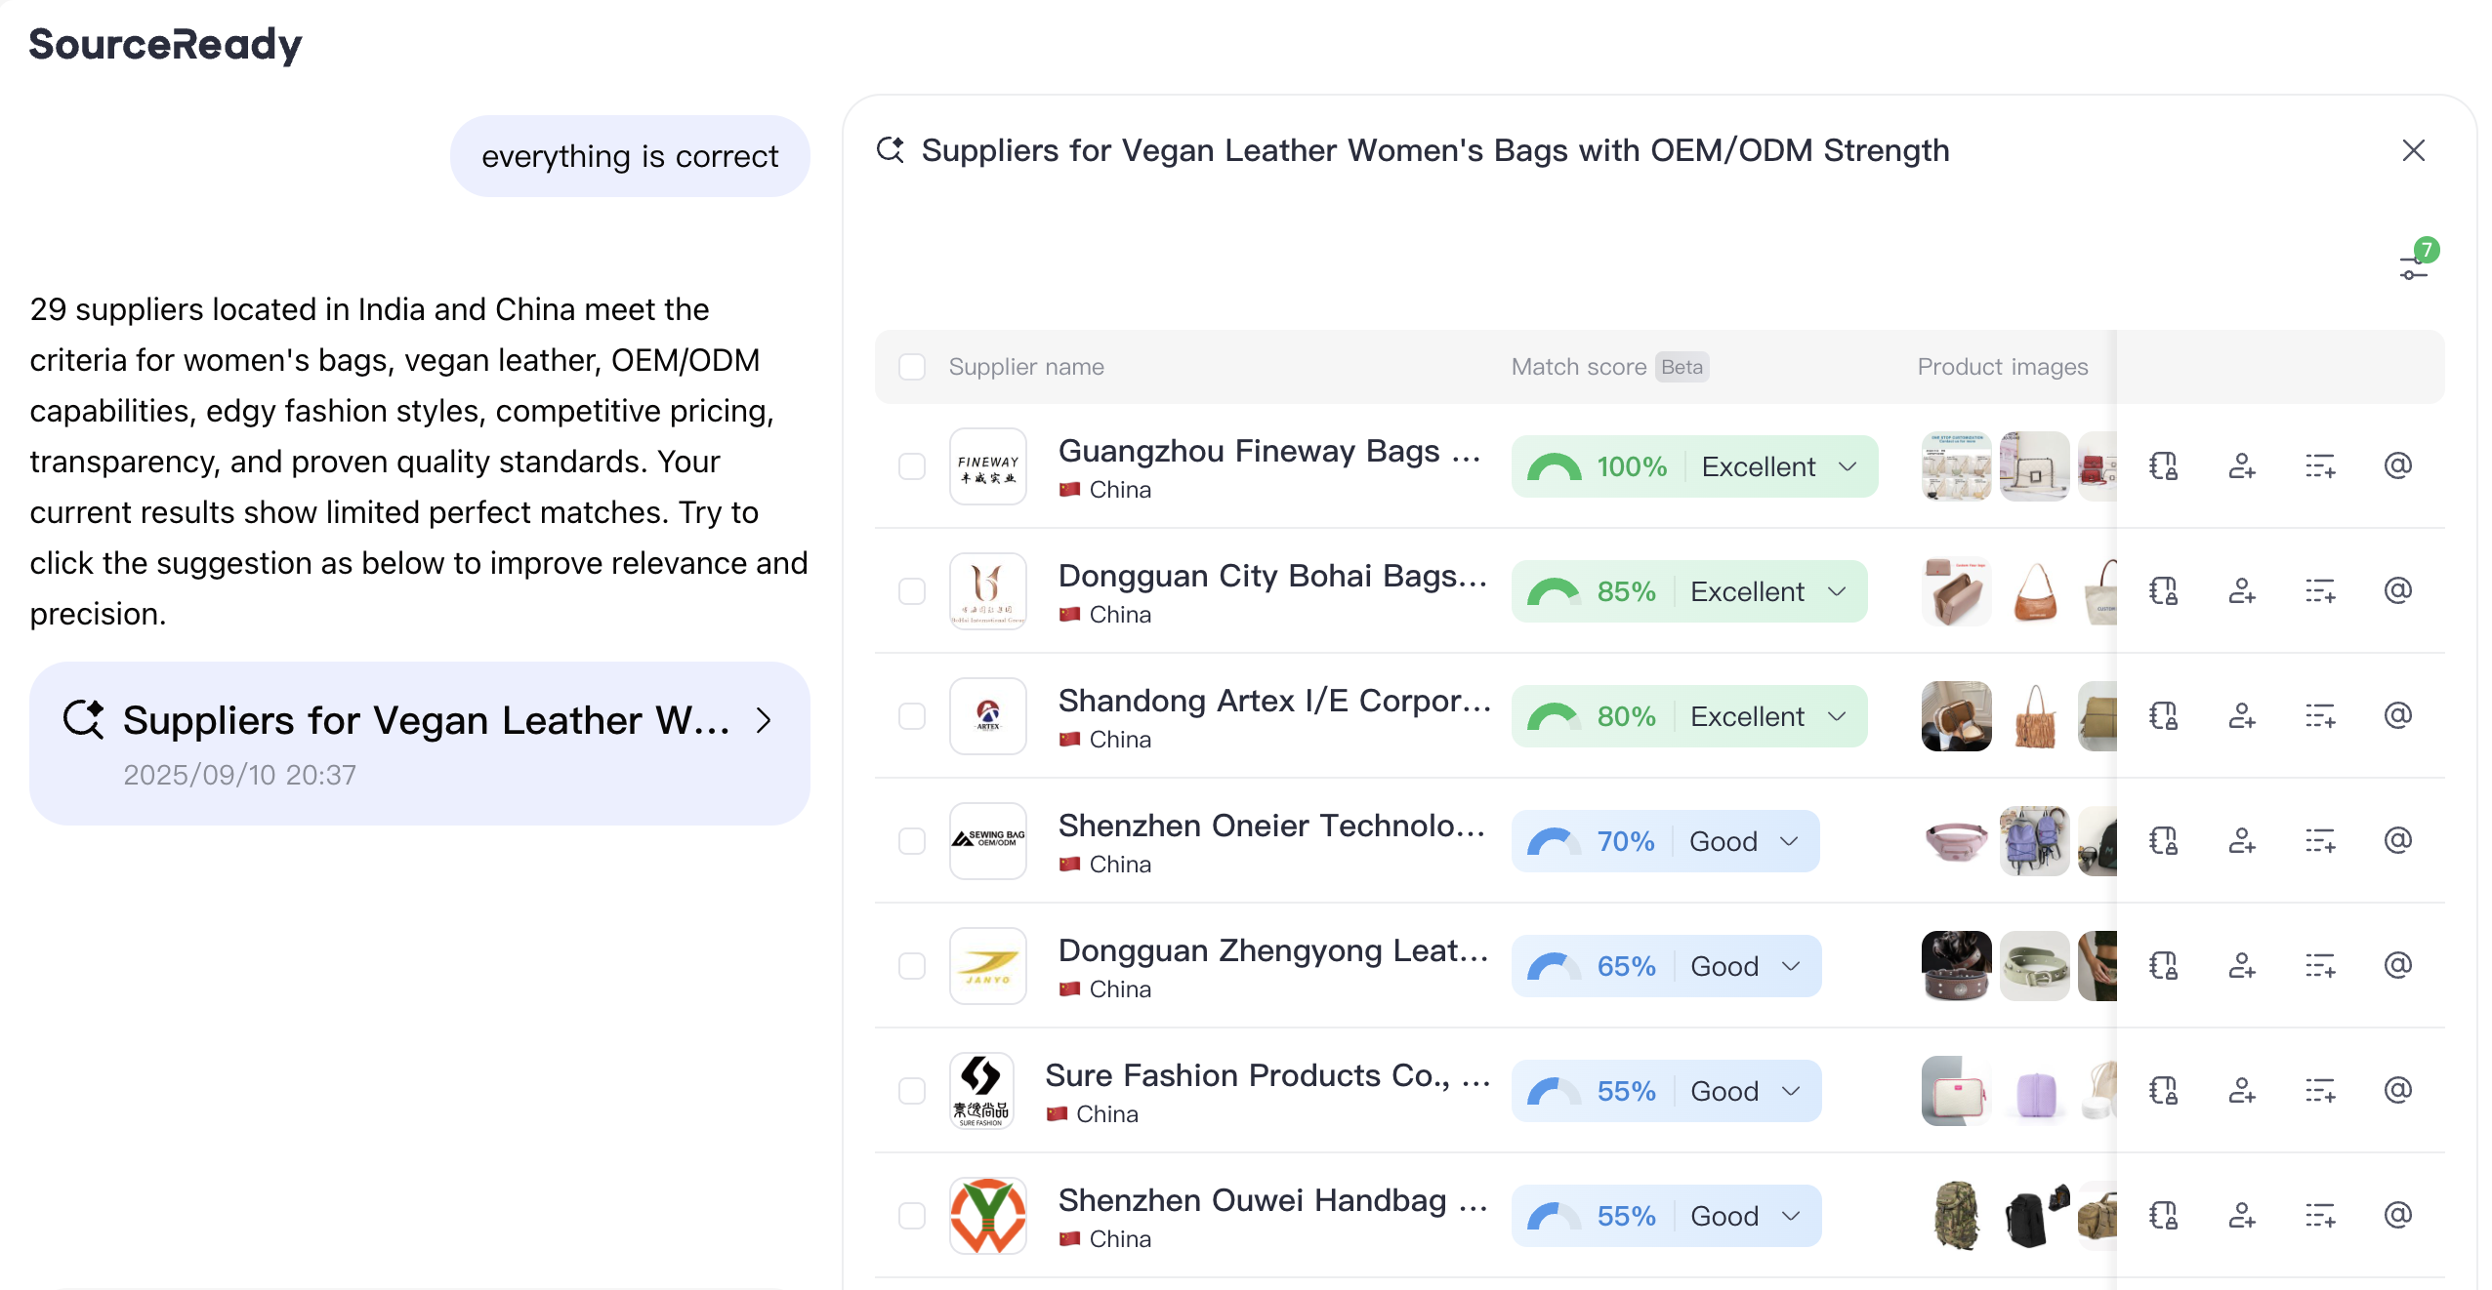Click the Match score column header
This screenshot has height=1290, width=2492.
tap(1578, 367)
